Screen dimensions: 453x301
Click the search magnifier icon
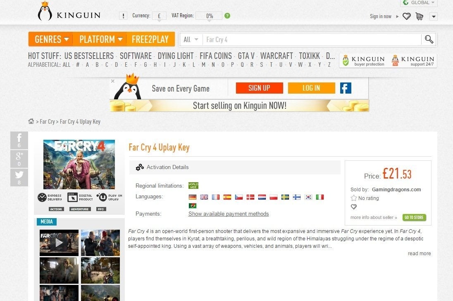429,40
